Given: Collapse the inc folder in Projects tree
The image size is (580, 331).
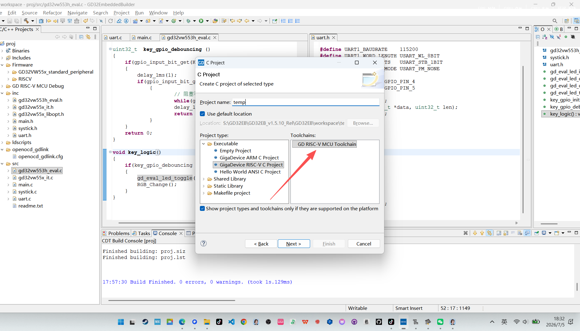Looking at the screenshot, I should pos(2,93).
